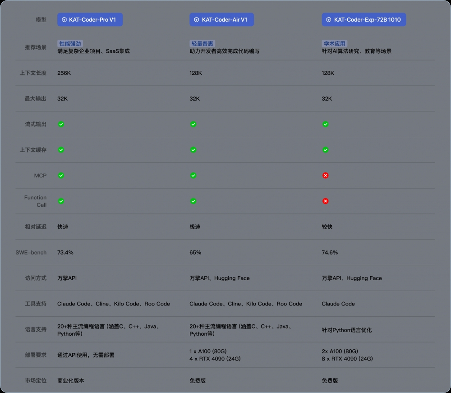The height and width of the screenshot is (393, 451).
Task: Click green check for Pro V1 MCP
Action: click(x=61, y=175)
